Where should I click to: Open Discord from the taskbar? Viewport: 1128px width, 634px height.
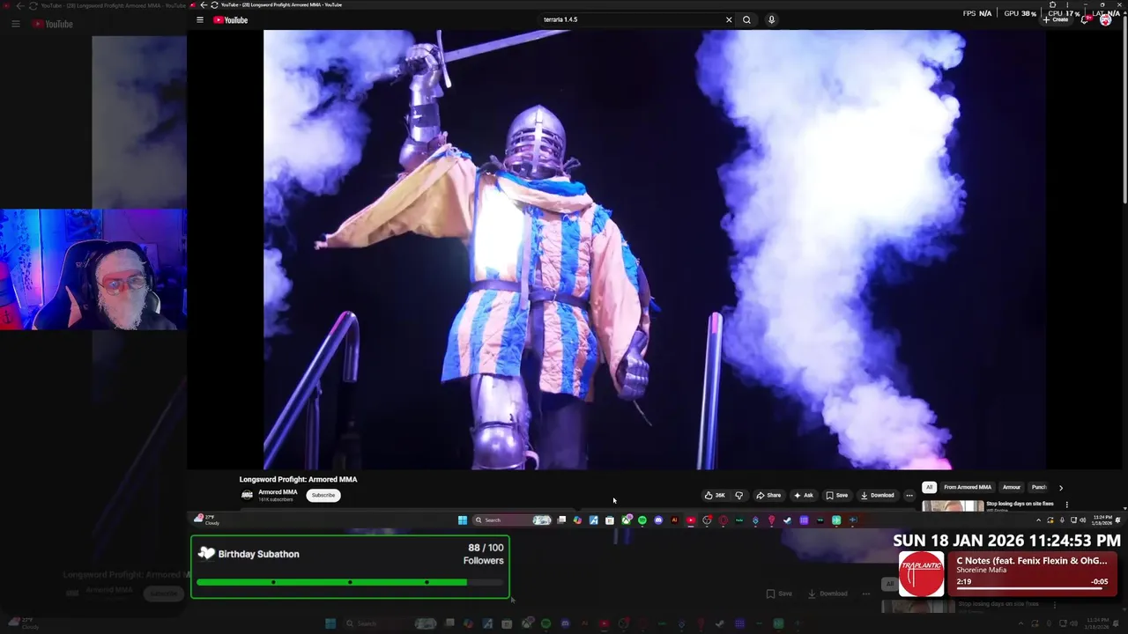point(658,520)
